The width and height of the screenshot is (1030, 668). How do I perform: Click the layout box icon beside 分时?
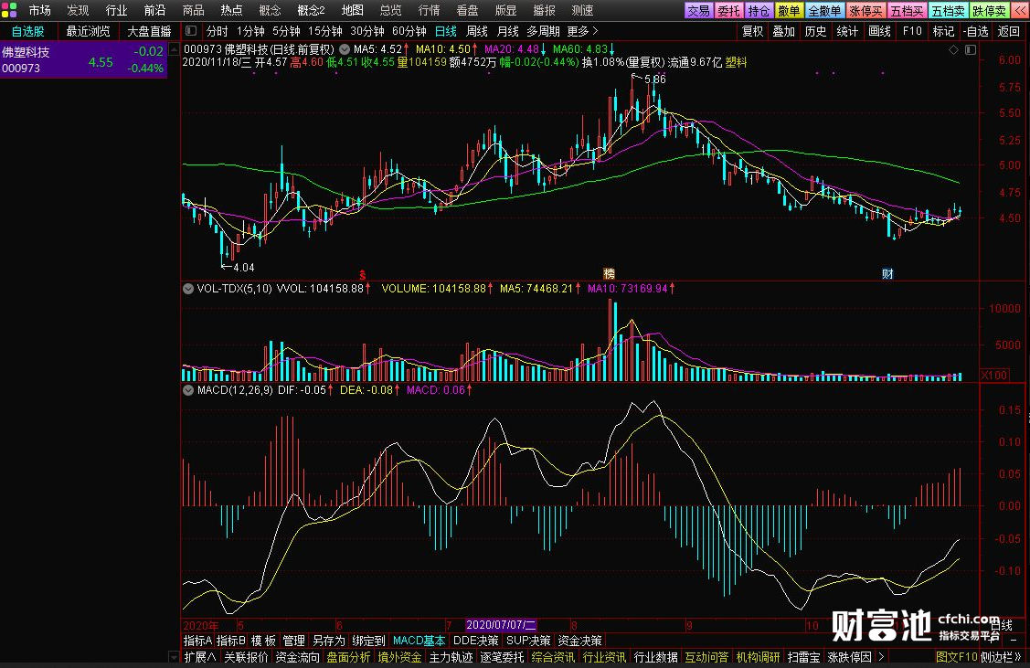[x=191, y=31]
